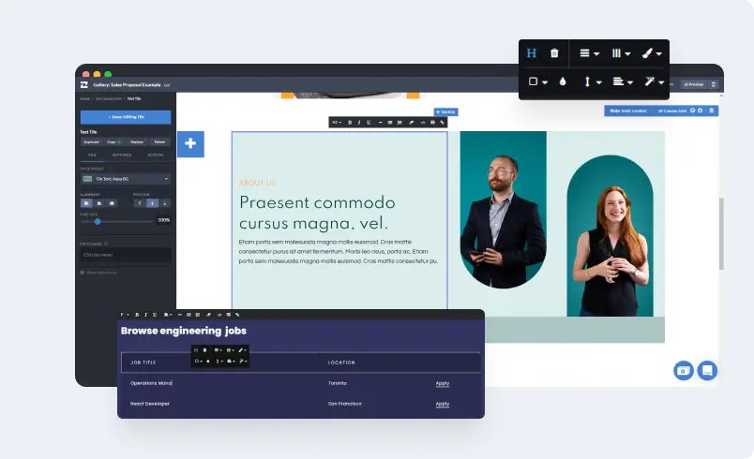The image size is (754, 459).
Task: Open the columns dropdown in large table toolbar
Action: click(621, 53)
